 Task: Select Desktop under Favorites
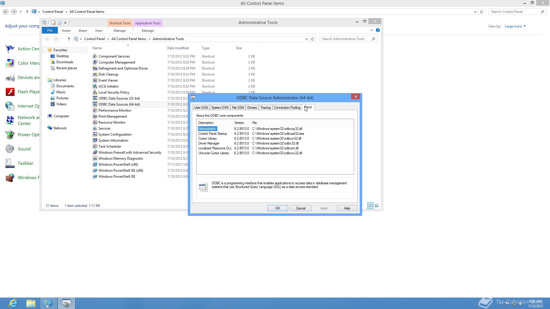pyautogui.click(x=62, y=56)
